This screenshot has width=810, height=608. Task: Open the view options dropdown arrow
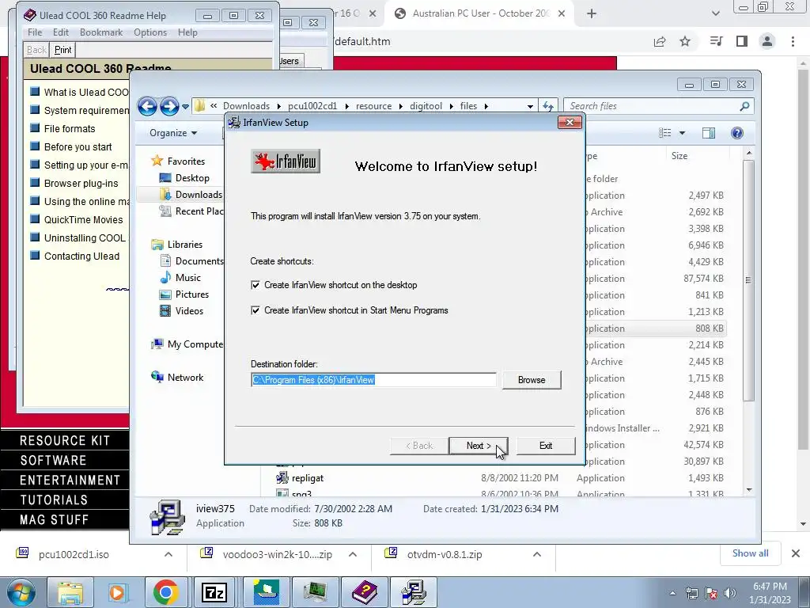[x=682, y=133]
